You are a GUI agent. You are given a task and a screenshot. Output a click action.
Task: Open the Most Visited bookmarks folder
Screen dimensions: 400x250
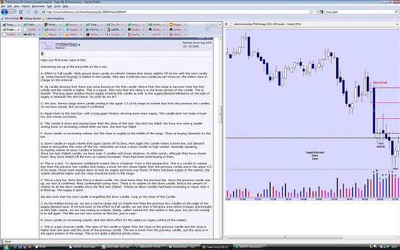10,19
